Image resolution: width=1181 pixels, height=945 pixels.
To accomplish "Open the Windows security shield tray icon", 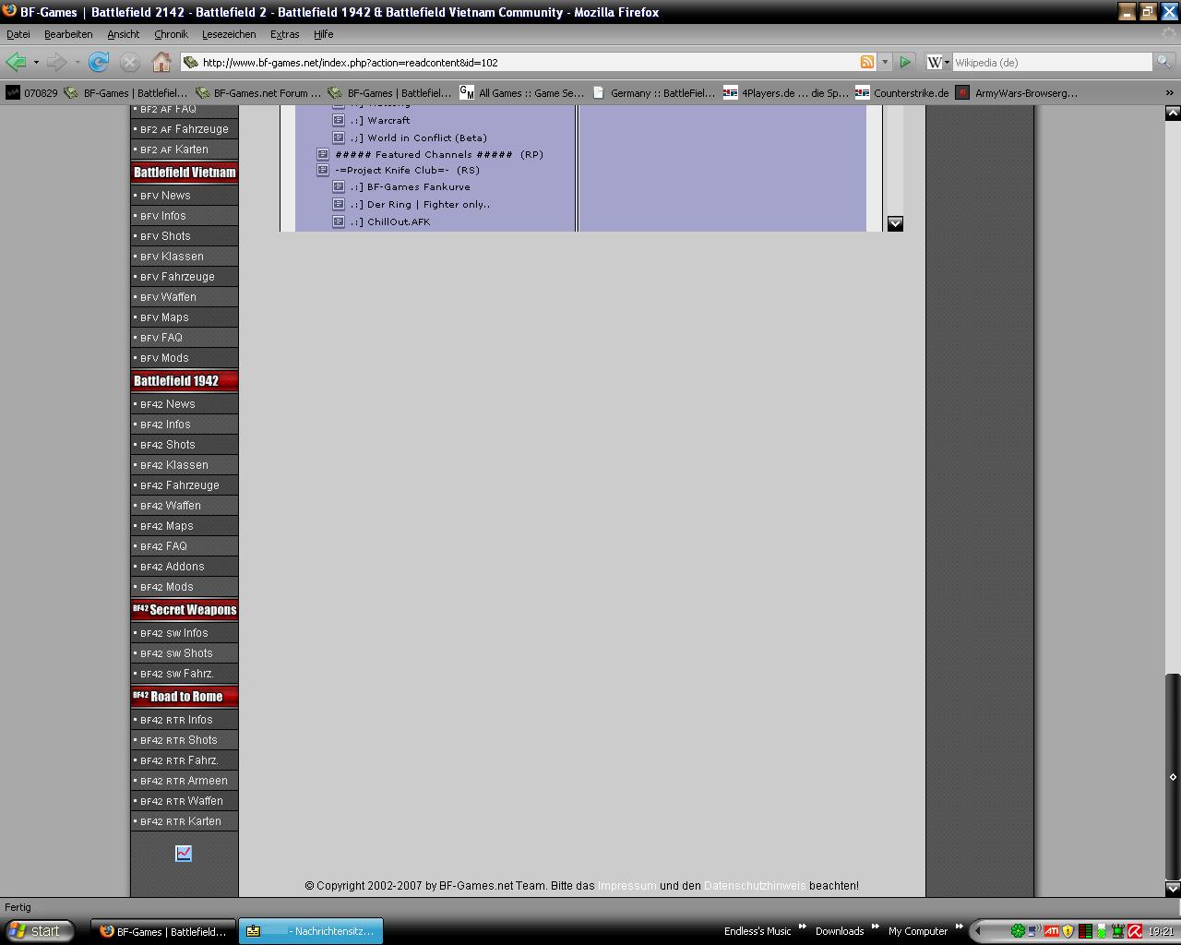I will [x=1068, y=931].
